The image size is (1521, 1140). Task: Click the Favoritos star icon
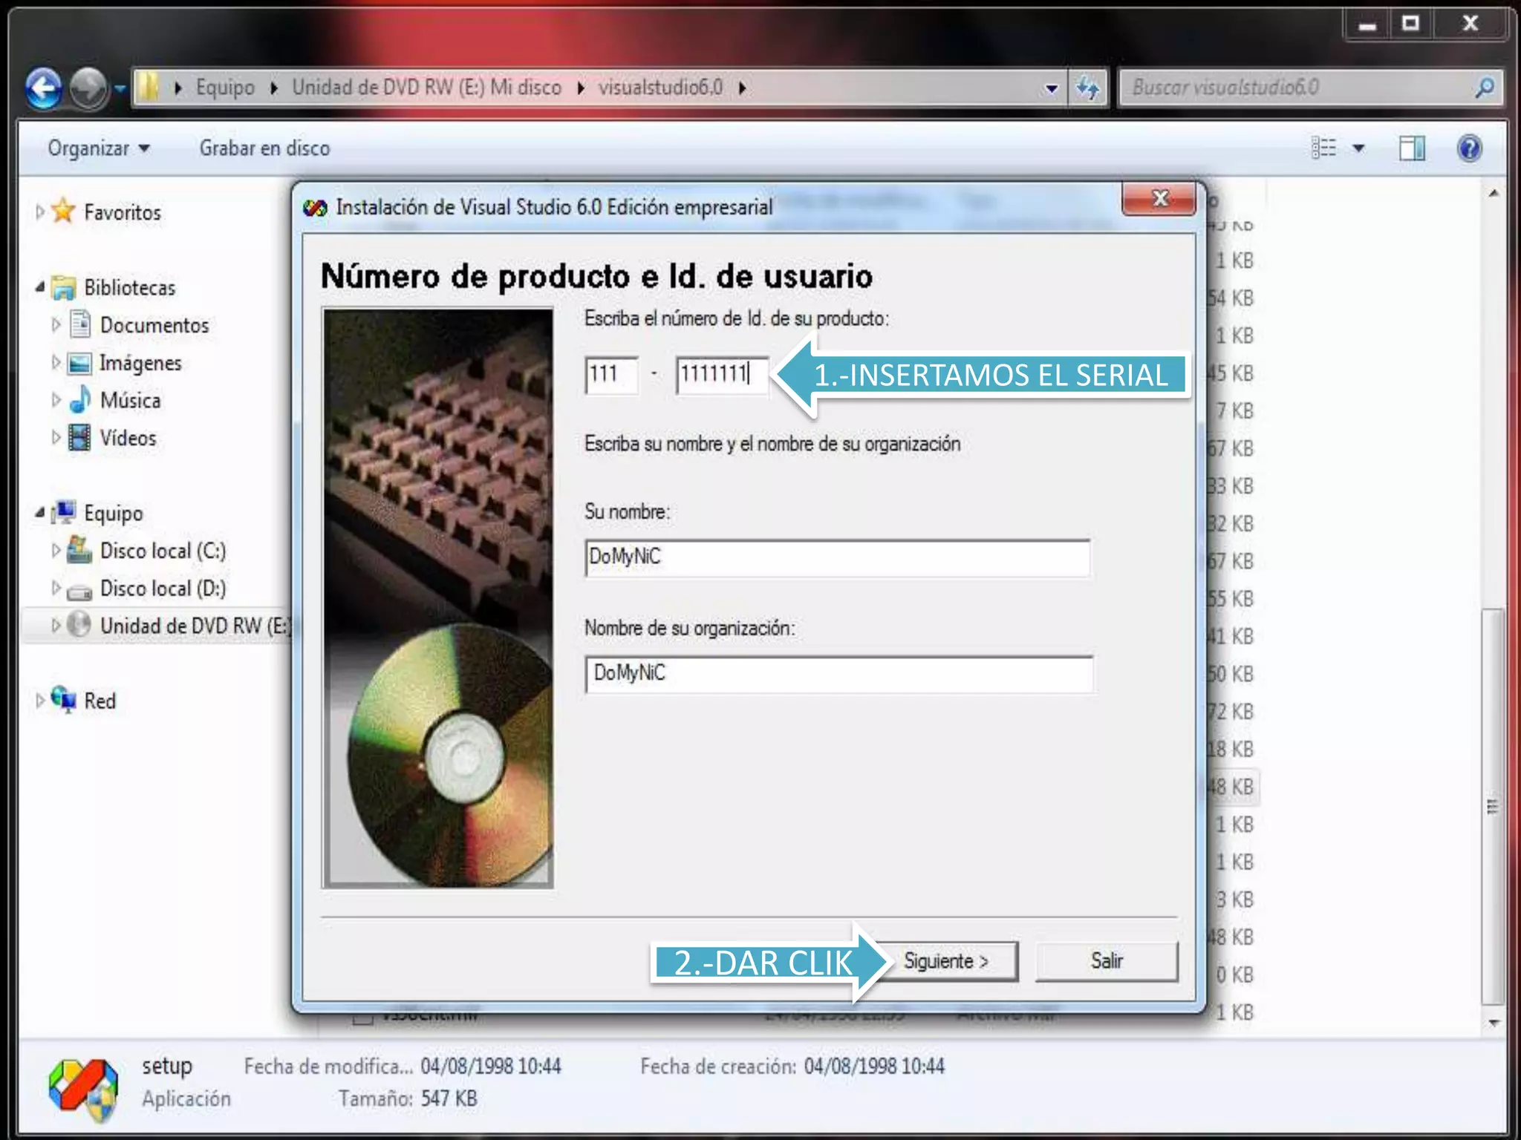click(x=64, y=211)
